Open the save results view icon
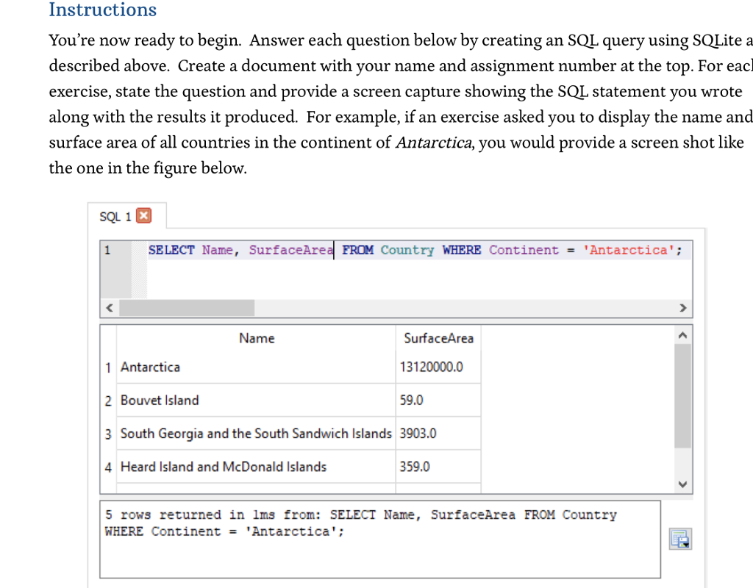 [x=680, y=539]
